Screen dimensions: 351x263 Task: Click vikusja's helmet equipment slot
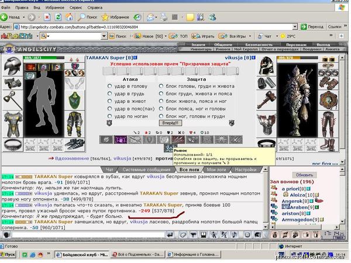pos(266,66)
